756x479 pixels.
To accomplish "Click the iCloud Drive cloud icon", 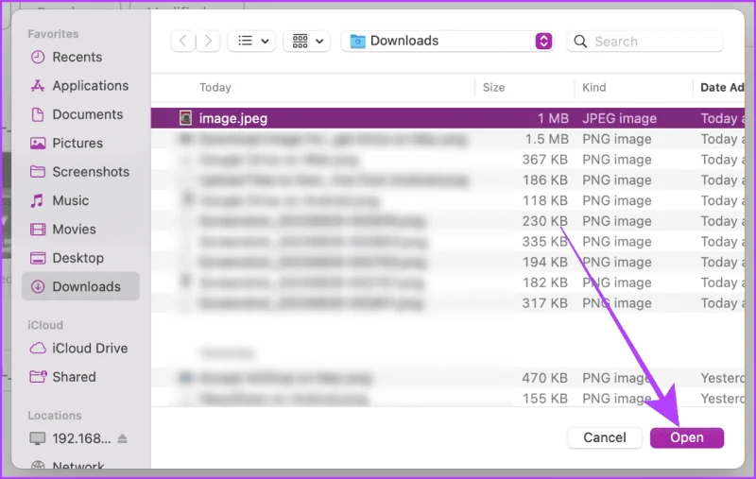I will pos(38,348).
